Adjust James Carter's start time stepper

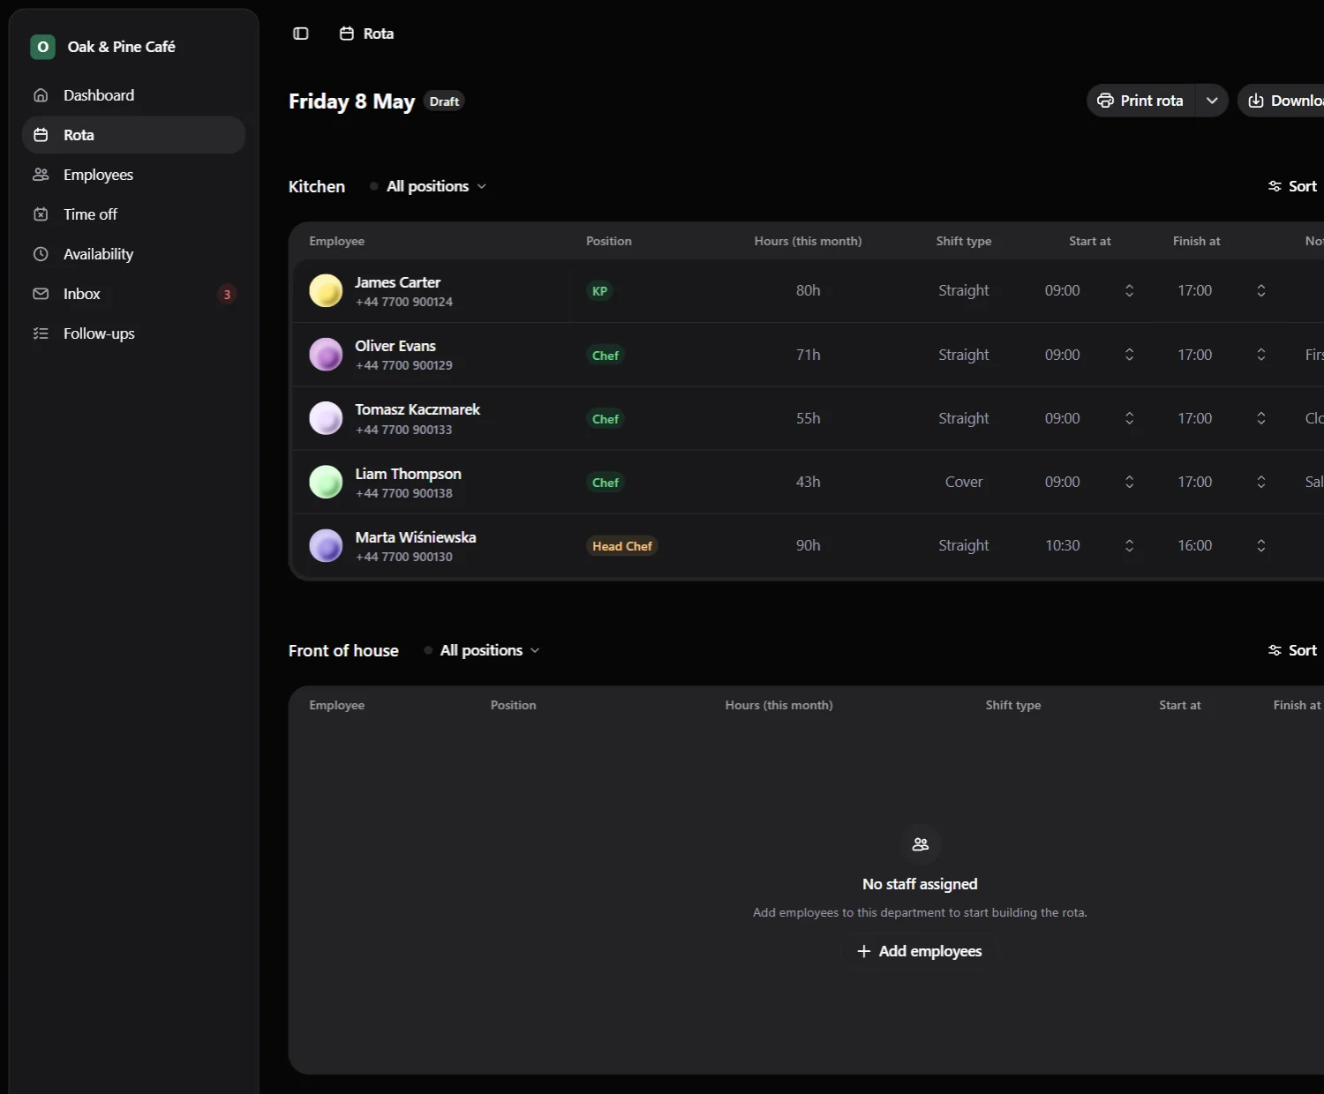(1129, 290)
